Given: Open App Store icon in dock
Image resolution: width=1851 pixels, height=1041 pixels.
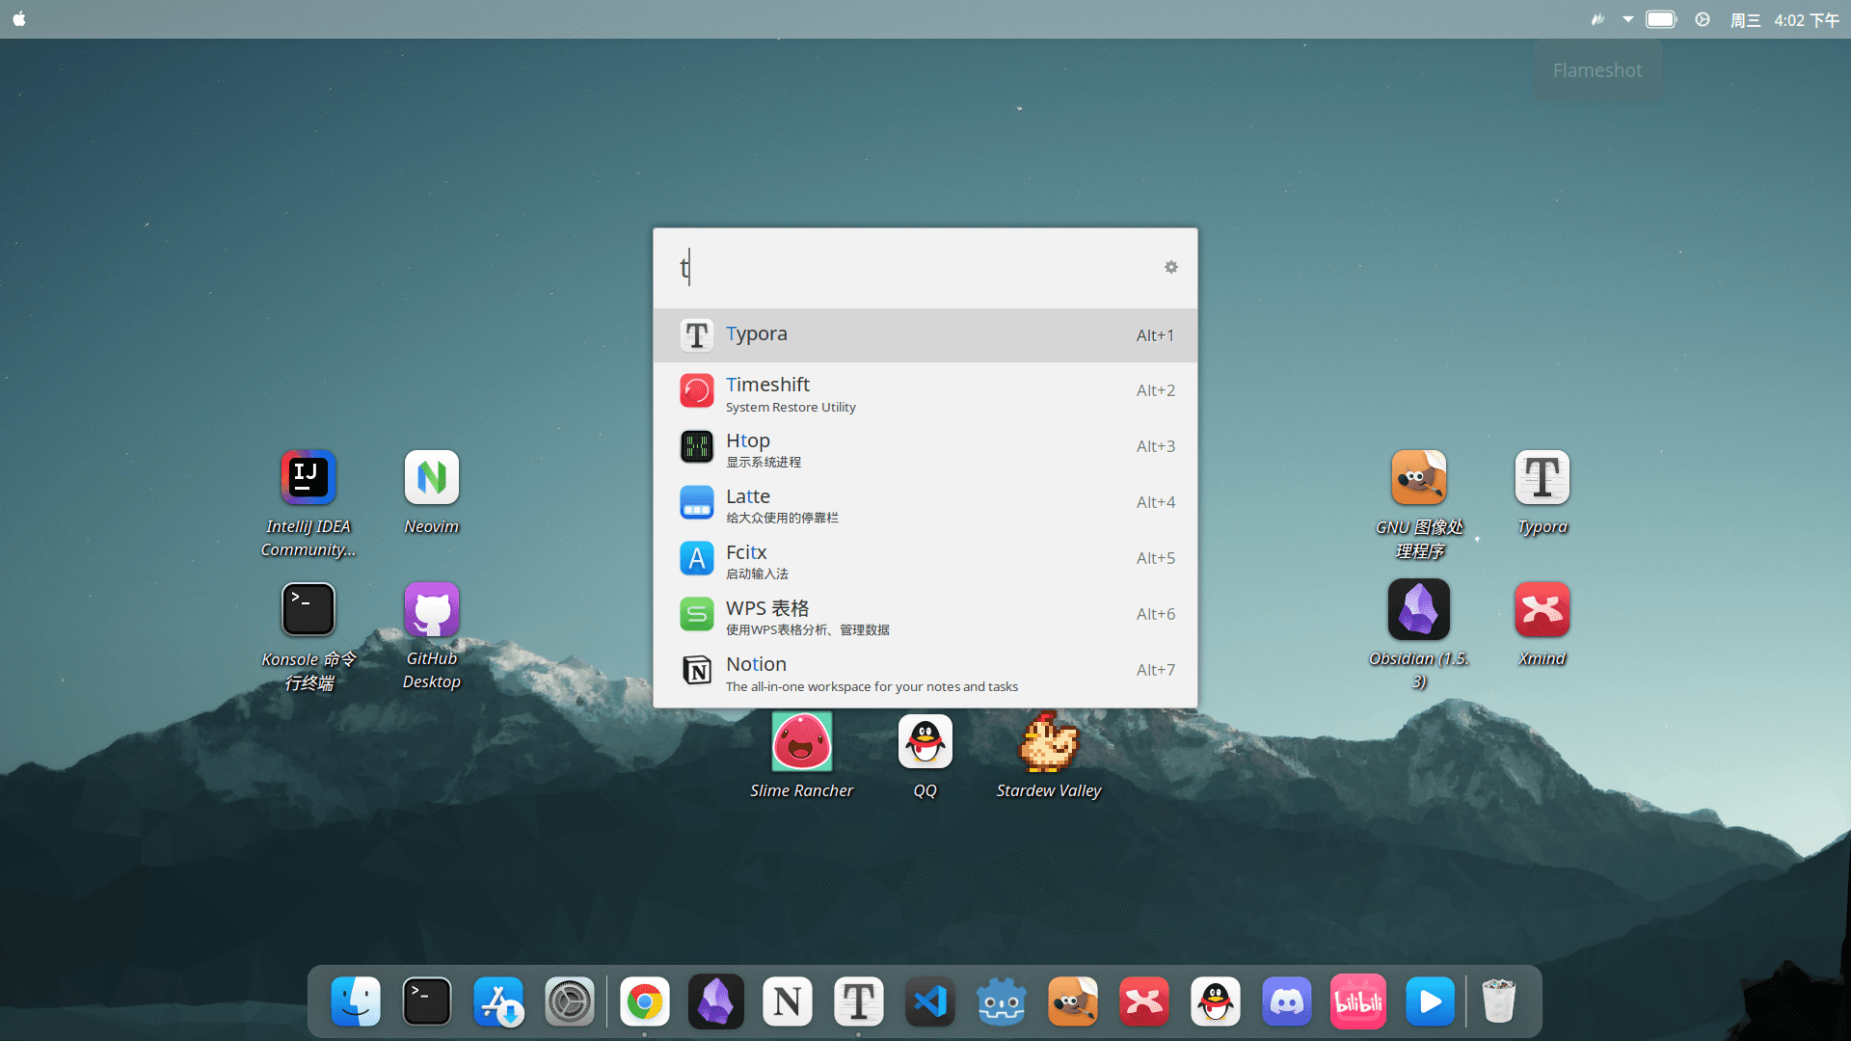Looking at the screenshot, I should [x=498, y=1002].
